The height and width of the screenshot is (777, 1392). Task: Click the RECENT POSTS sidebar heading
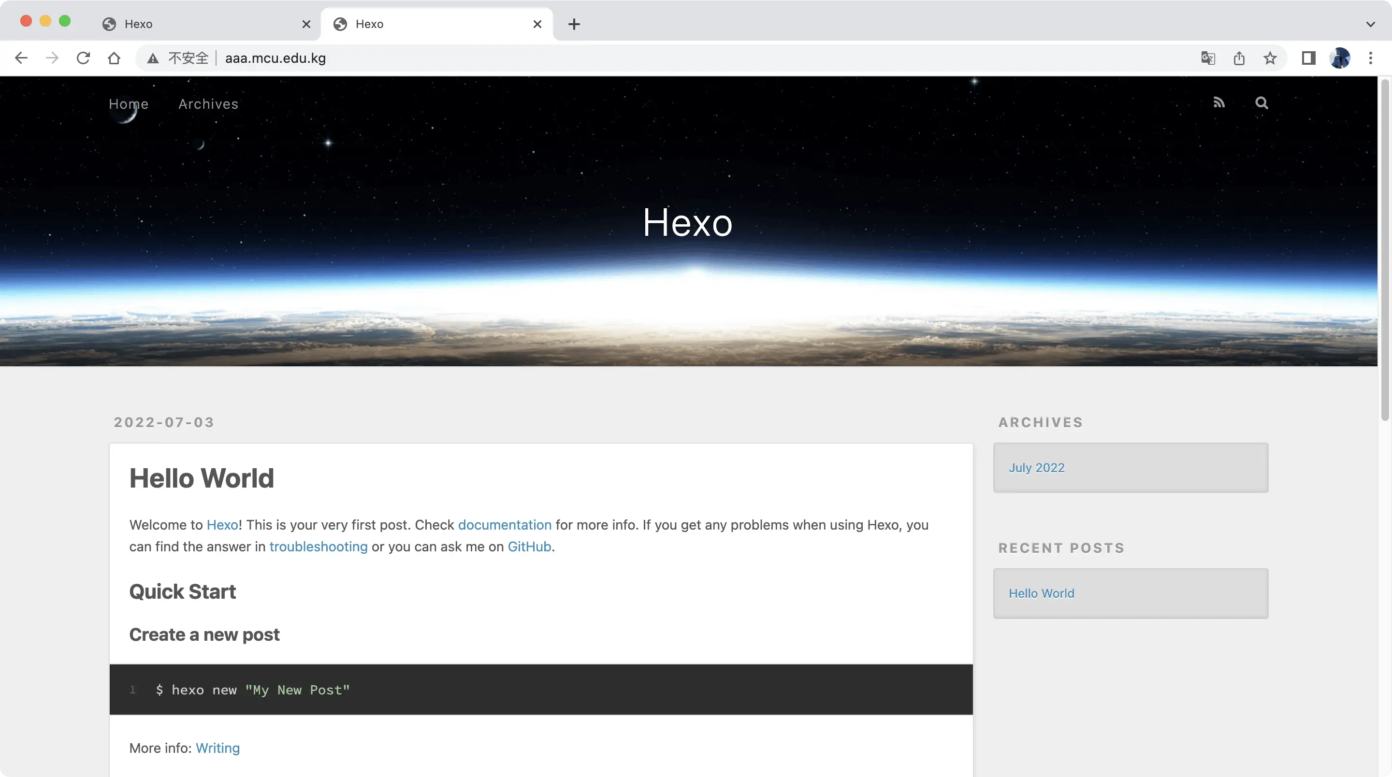tap(1061, 548)
